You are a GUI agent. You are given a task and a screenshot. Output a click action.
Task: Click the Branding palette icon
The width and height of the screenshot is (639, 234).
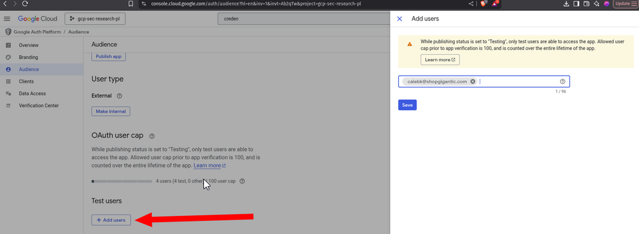point(8,58)
